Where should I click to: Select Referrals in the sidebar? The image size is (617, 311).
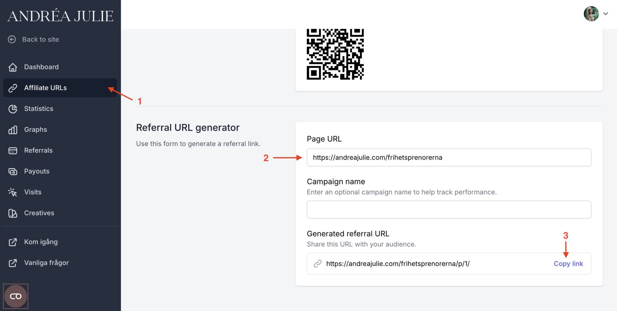(38, 150)
